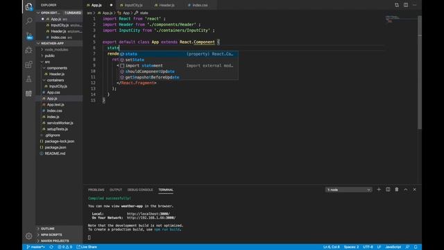This screenshot has width=444, height=250.
Task: Choose 'shouldComponentUpdate' suggestion
Action: tap(178, 72)
